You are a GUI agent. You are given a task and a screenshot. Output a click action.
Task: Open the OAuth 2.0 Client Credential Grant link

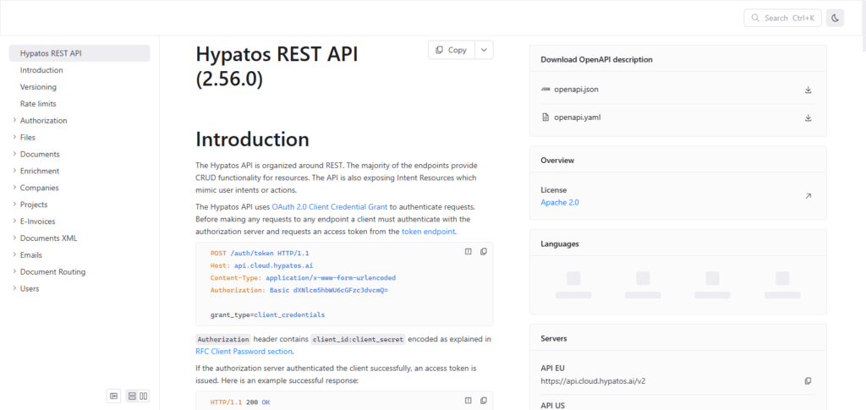(330, 207)
